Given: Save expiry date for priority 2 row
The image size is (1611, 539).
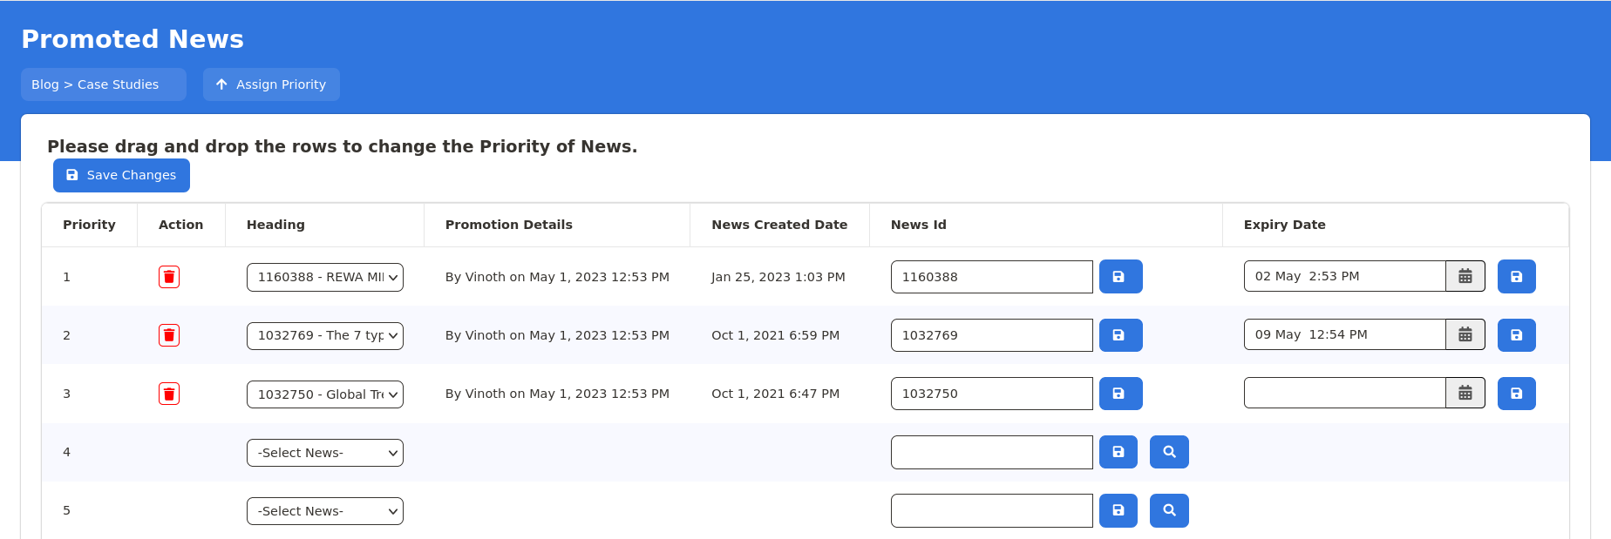Looking at the screenshot, I should pos(1516,335).
